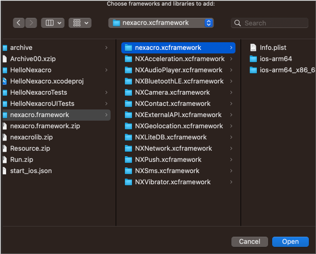Click the Open button
Viewport: 316px width, 254px height.
[290, 241]
